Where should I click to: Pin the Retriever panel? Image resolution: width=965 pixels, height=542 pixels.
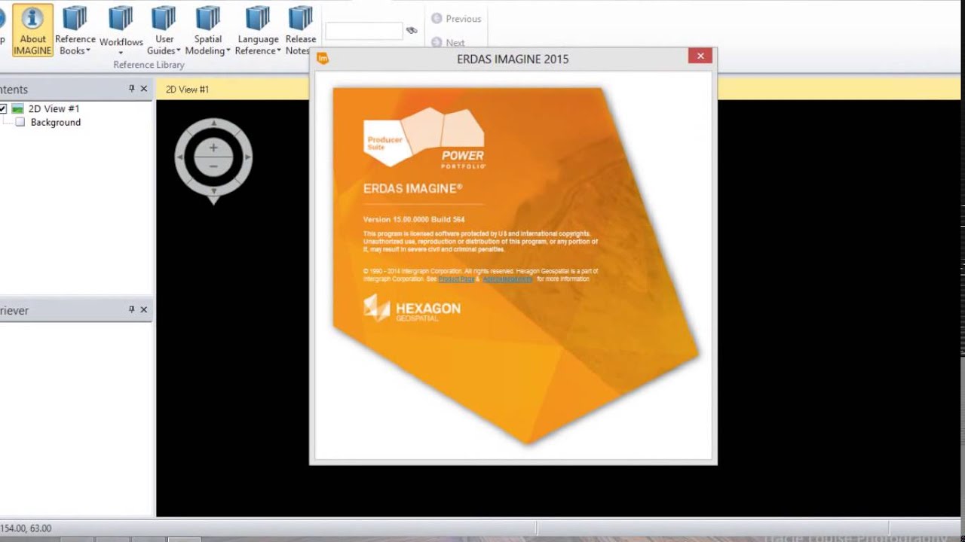pyautogui.click(x=131, y=309)
